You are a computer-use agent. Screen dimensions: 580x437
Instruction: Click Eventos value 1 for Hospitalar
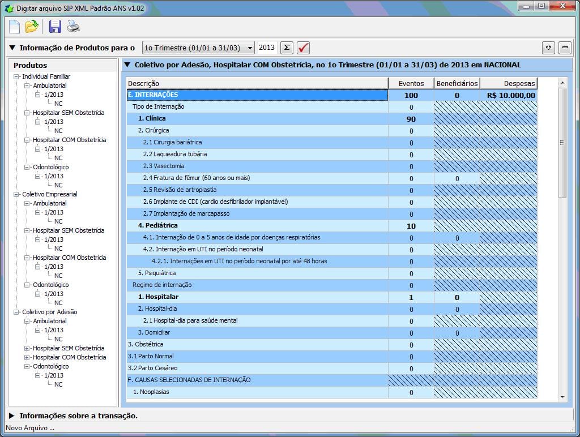click(411, 297)
